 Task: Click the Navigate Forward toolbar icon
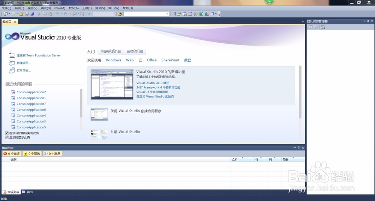click(82, 14)
